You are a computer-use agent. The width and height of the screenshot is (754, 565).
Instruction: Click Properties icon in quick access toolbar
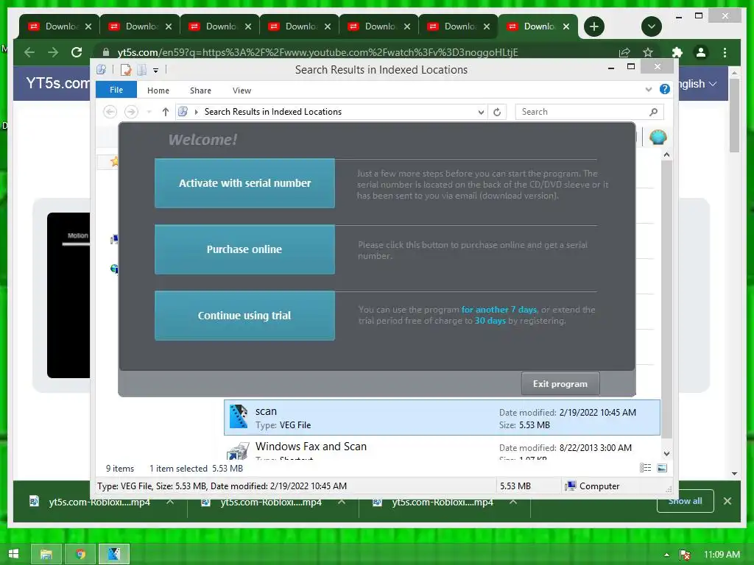(x=126, y=70)
